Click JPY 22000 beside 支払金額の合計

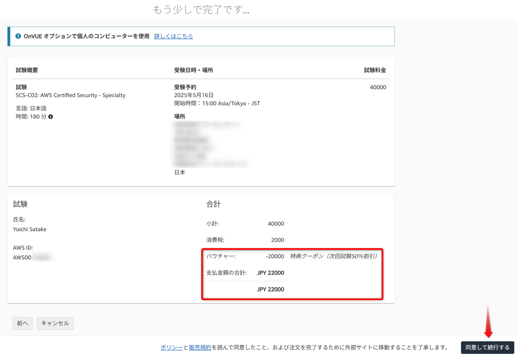click(x=271, y=273)
